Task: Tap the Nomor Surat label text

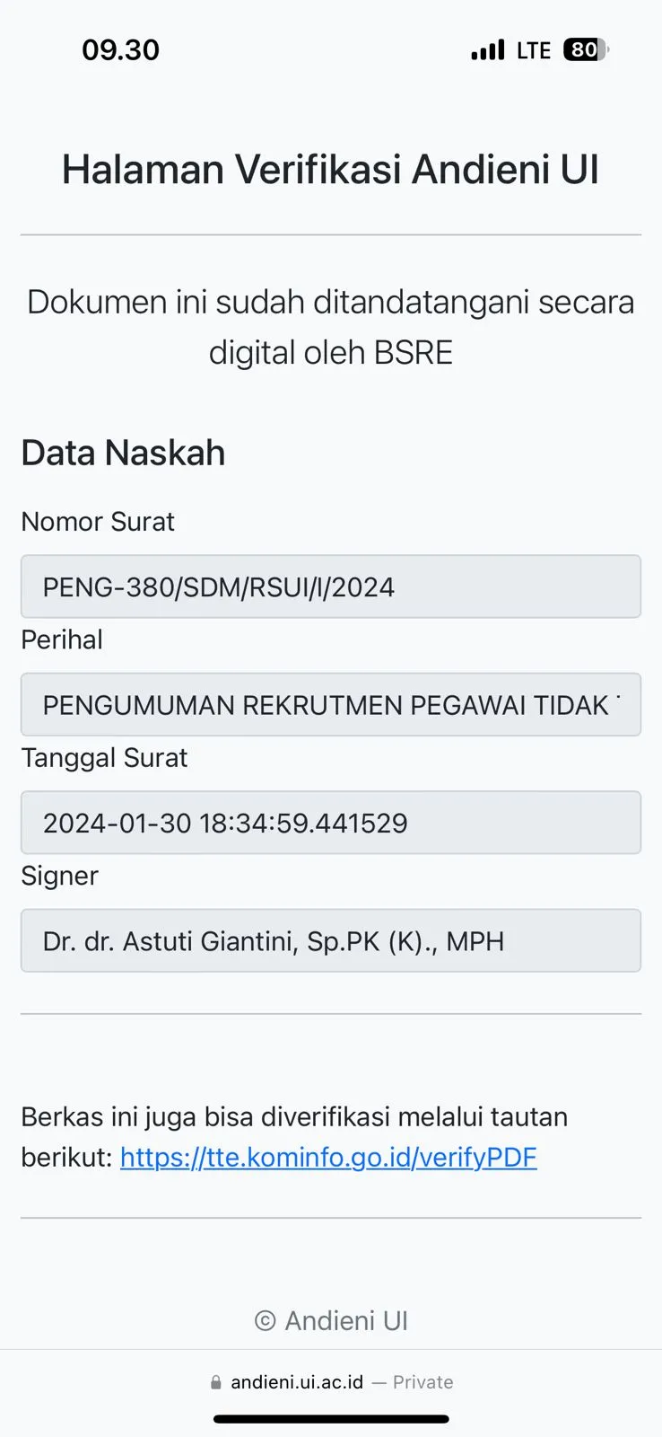Action: coord(97,521)
